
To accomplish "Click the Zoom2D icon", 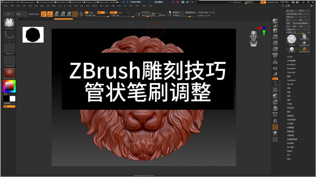I will pos(275,36).
